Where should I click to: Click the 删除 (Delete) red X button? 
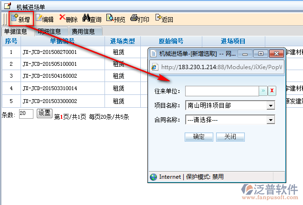coord(68,19)
